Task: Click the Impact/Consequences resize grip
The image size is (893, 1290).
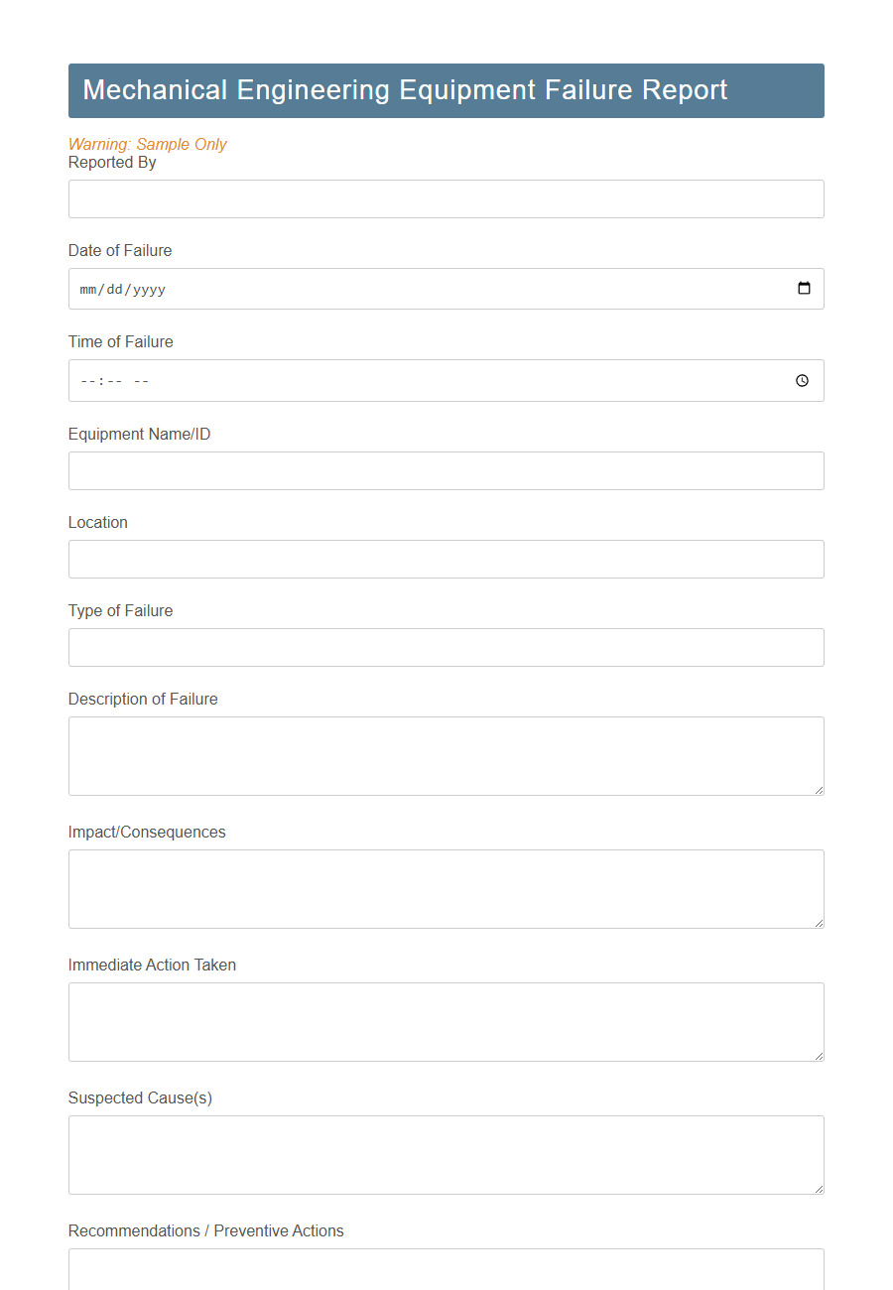Action: point(820,923)
